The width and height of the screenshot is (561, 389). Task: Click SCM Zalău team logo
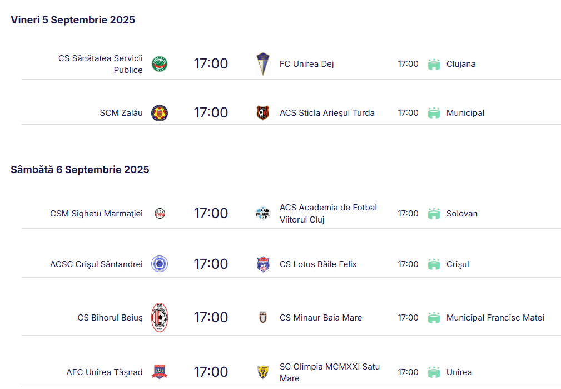pos(160,113)
